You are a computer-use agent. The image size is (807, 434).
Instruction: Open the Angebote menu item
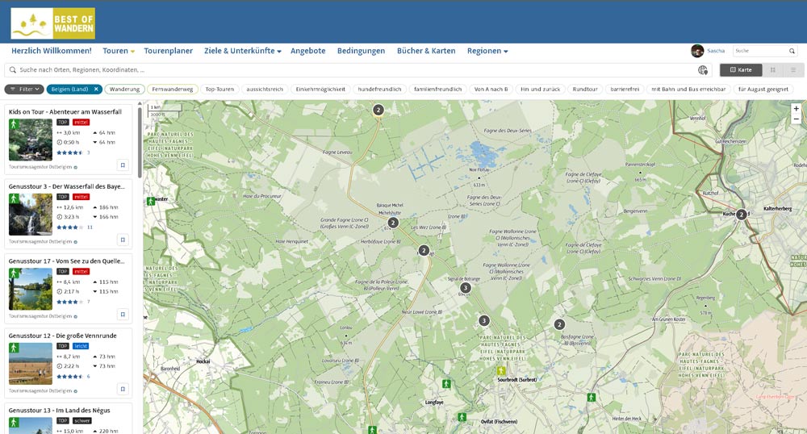click(x=307, y=51)
